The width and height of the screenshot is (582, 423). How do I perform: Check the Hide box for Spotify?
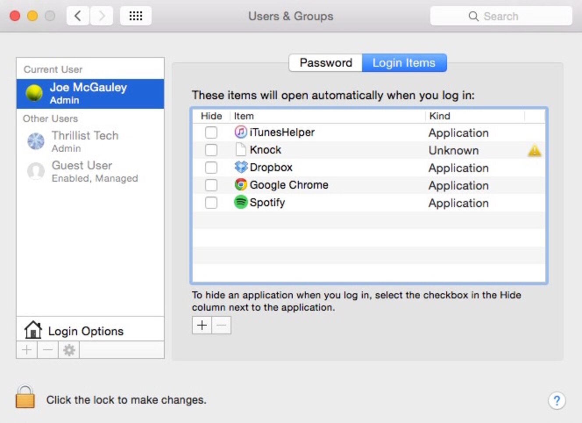click(x=211, y=202)
